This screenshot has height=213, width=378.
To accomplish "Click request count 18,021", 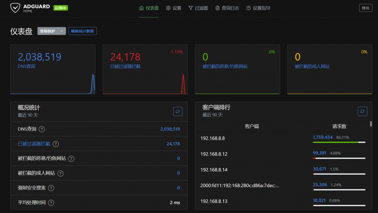I will (x=319, y=200).
